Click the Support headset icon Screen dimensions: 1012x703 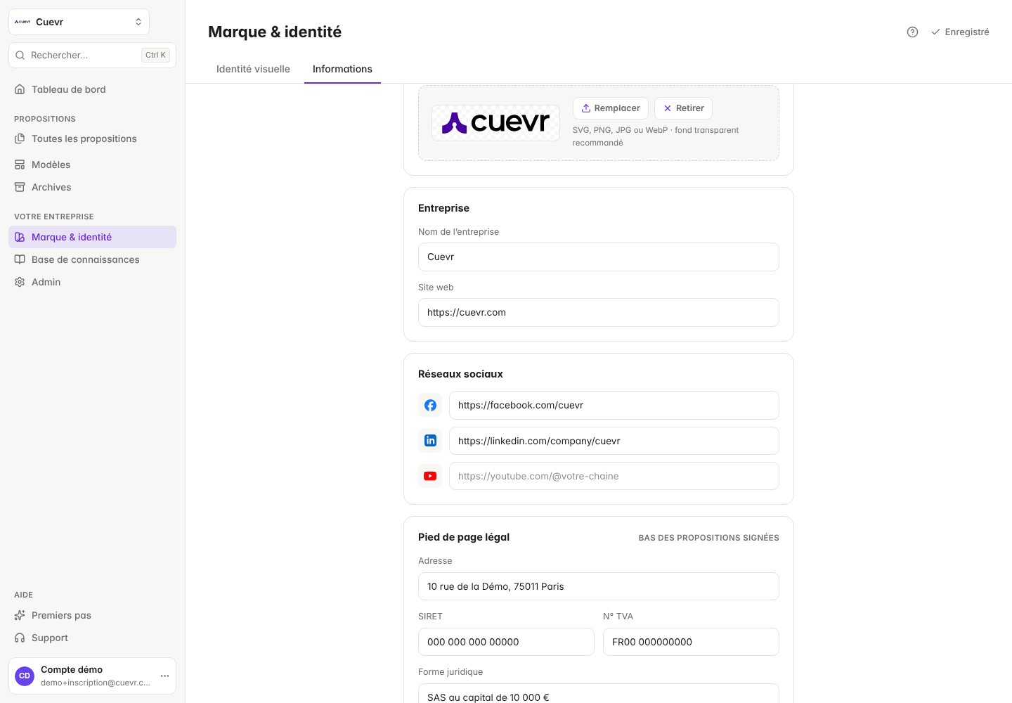point(20,638)
